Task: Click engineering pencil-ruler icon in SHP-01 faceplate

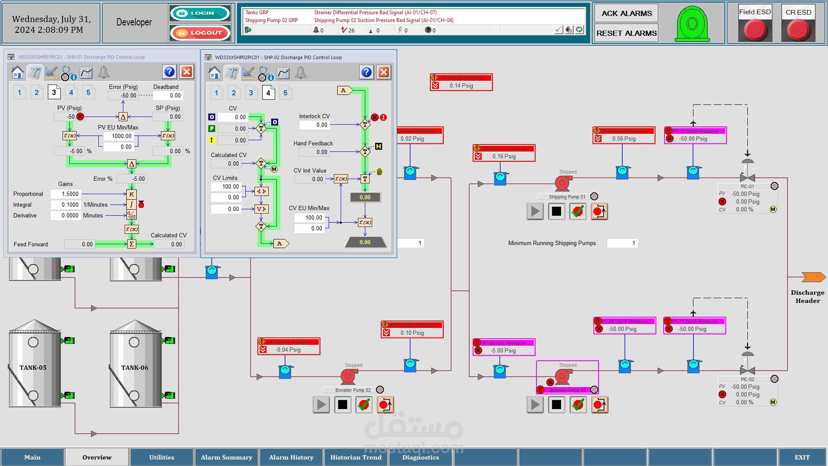Action: 51,72
